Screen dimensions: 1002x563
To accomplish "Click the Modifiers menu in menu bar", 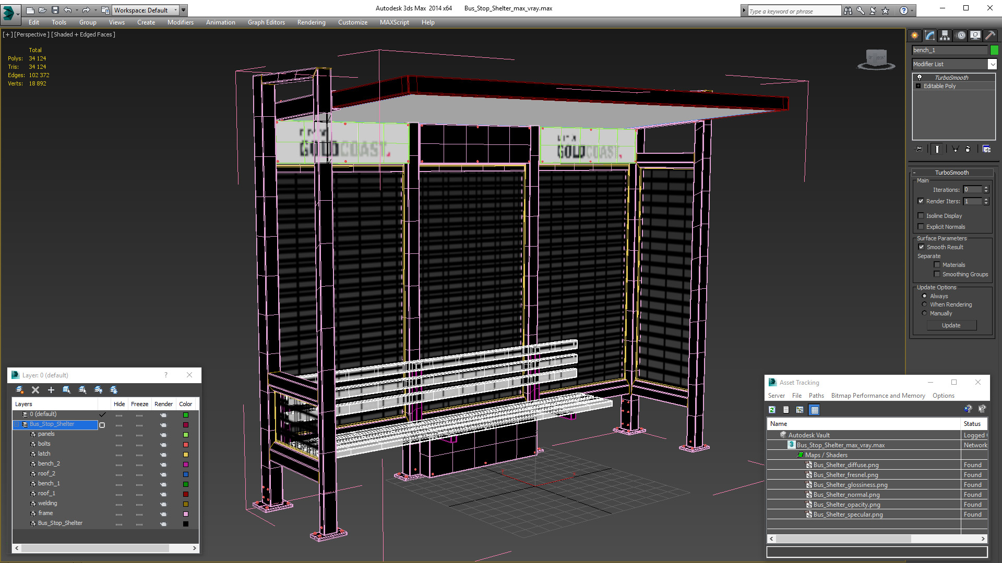I will 178,22.
